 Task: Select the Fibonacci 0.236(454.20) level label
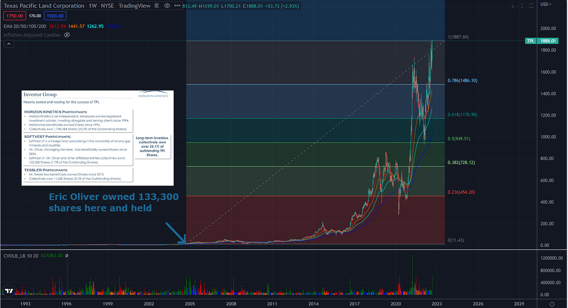pyautogui.click(x=462, y=192)
